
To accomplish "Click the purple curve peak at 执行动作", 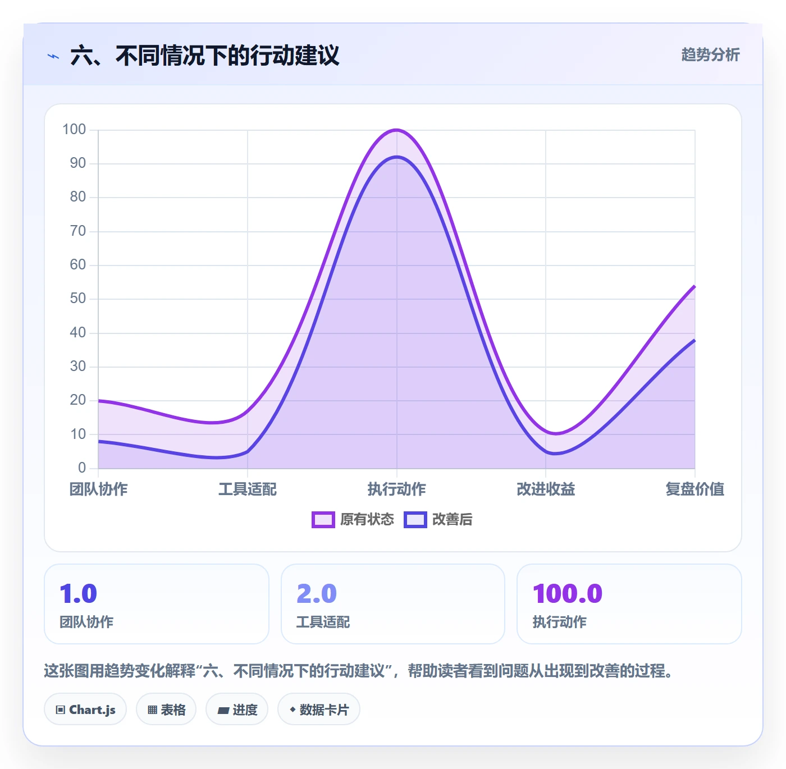I will tap(397, 130).
